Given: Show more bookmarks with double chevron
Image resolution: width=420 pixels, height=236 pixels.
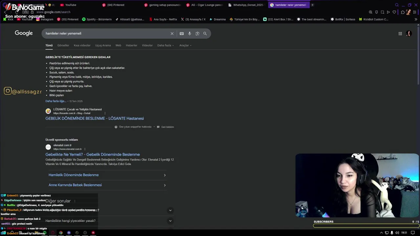Looking at the screenshot, I should [416, 19].
